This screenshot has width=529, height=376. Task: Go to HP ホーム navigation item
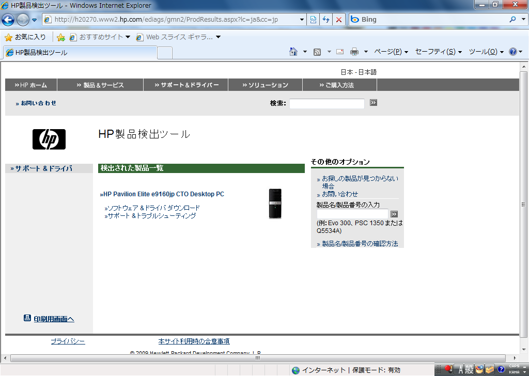31,85
